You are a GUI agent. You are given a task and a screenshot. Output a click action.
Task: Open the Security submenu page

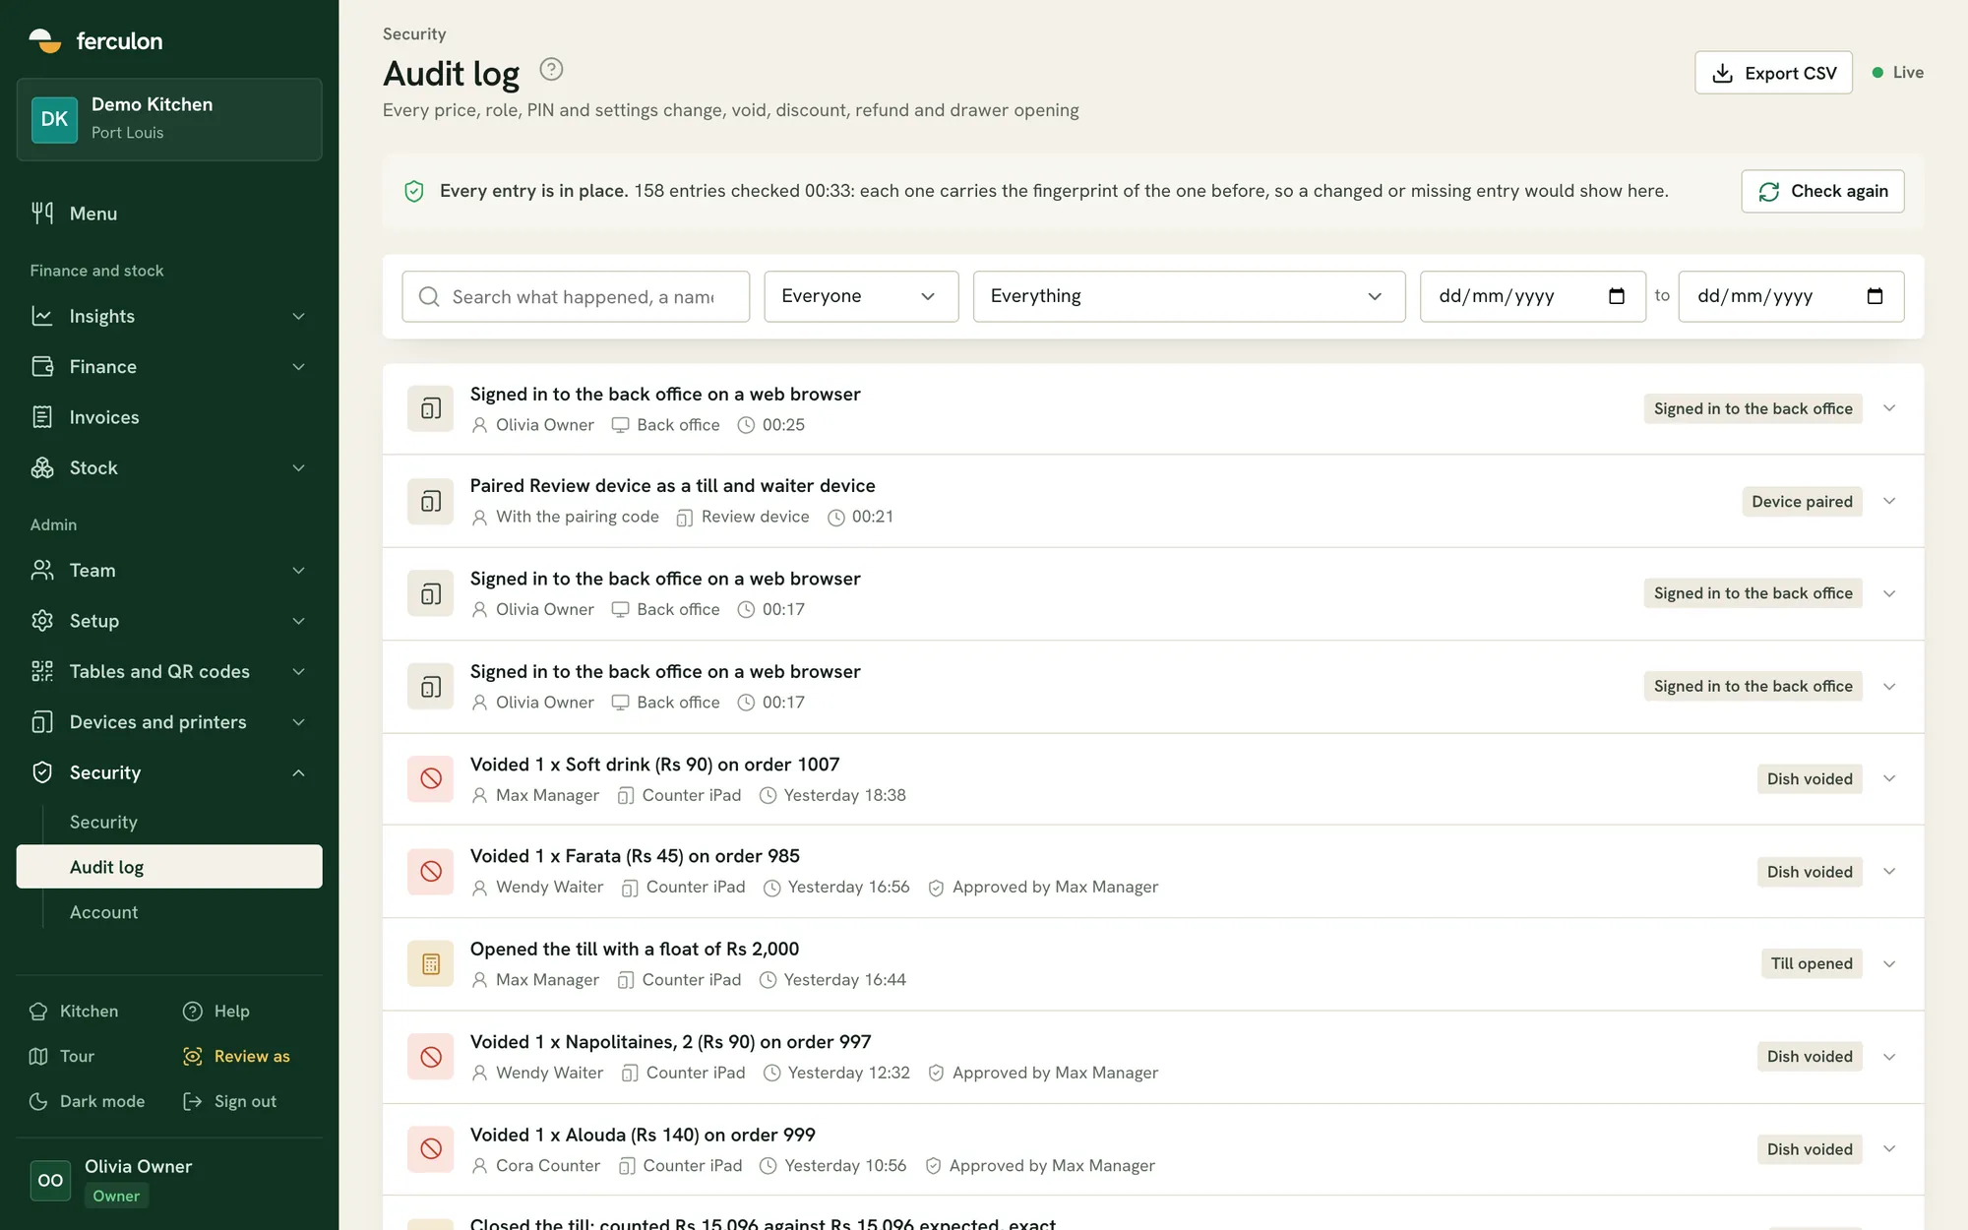tap(103, 822)
